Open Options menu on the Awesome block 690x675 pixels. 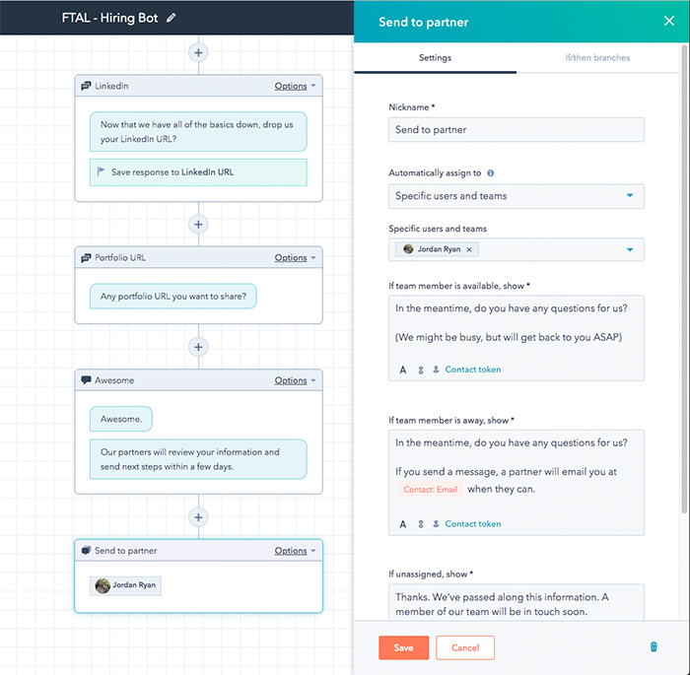(295, 380)
